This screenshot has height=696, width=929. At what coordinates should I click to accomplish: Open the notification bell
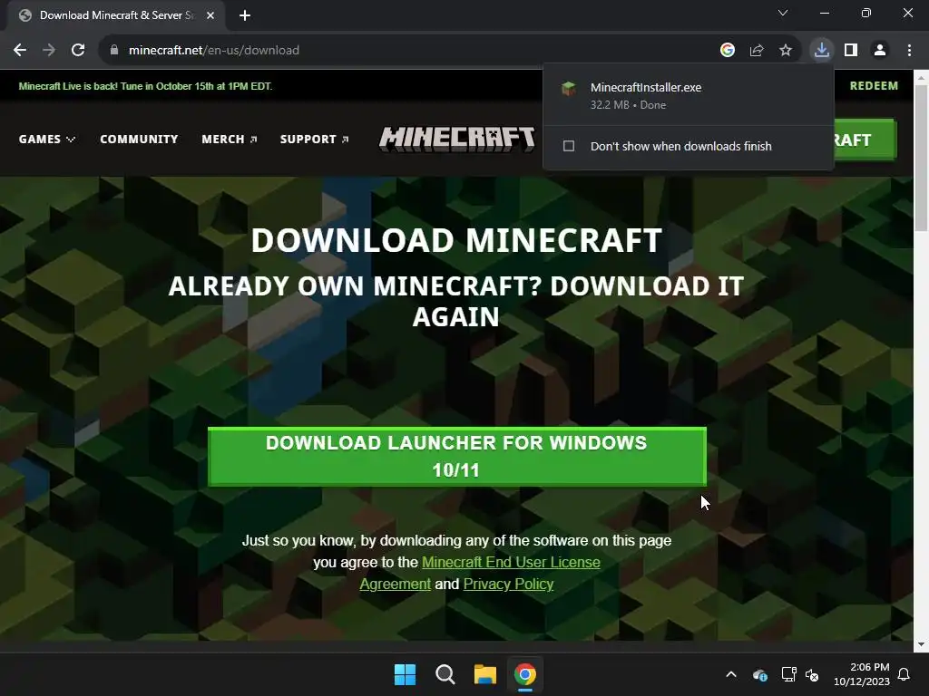point(905,674)
